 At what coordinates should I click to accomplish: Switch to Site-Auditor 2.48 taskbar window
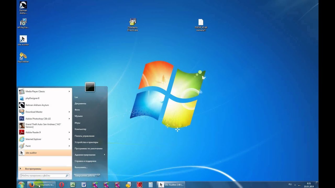pos(171,185)
